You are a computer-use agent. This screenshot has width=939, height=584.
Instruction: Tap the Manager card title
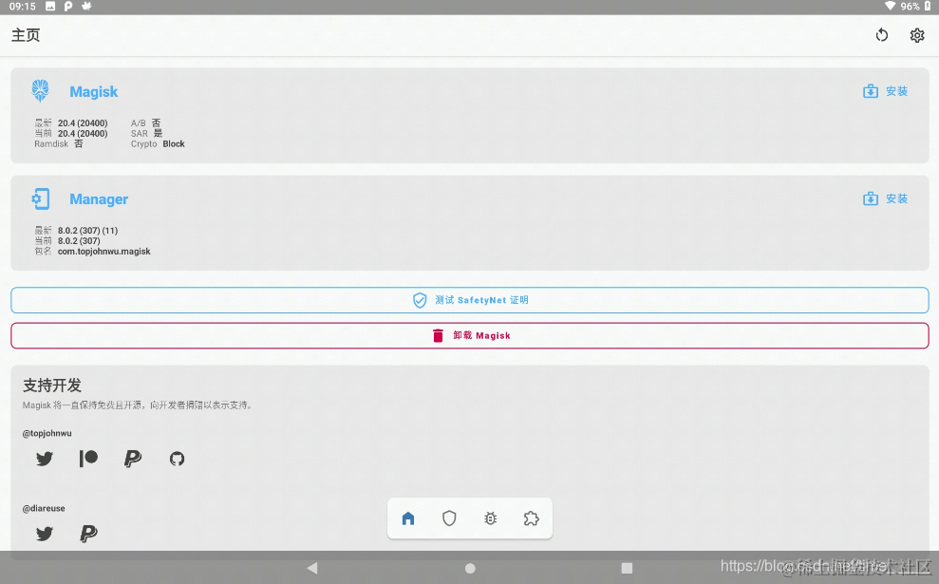tap(99, 198)
